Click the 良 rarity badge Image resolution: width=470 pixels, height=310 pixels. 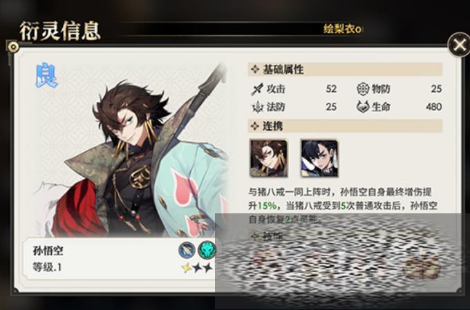click(46, 75)
